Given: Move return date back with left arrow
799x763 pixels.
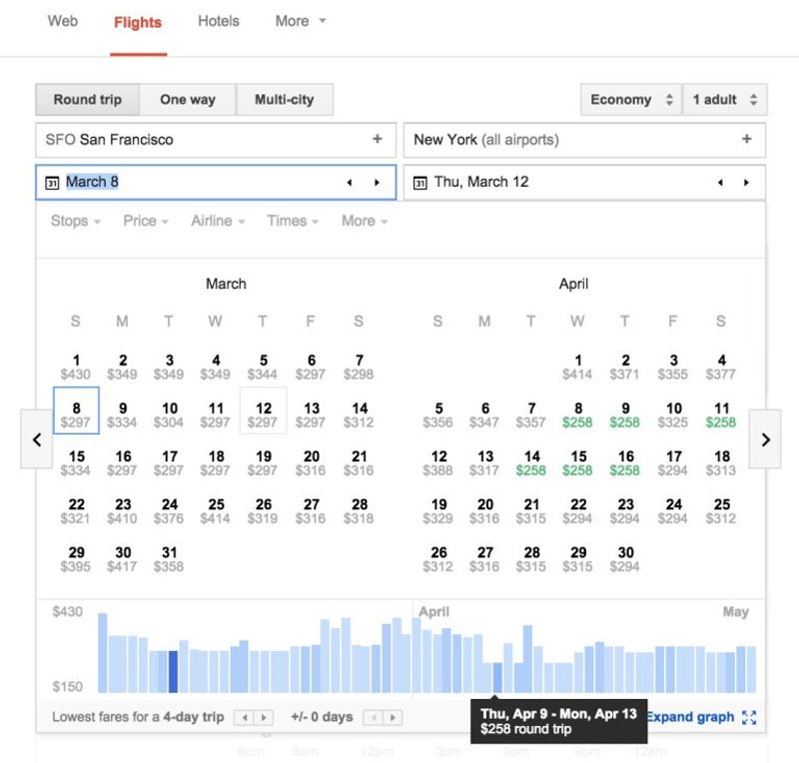Looking at the screenshot, I should [720, 183].
